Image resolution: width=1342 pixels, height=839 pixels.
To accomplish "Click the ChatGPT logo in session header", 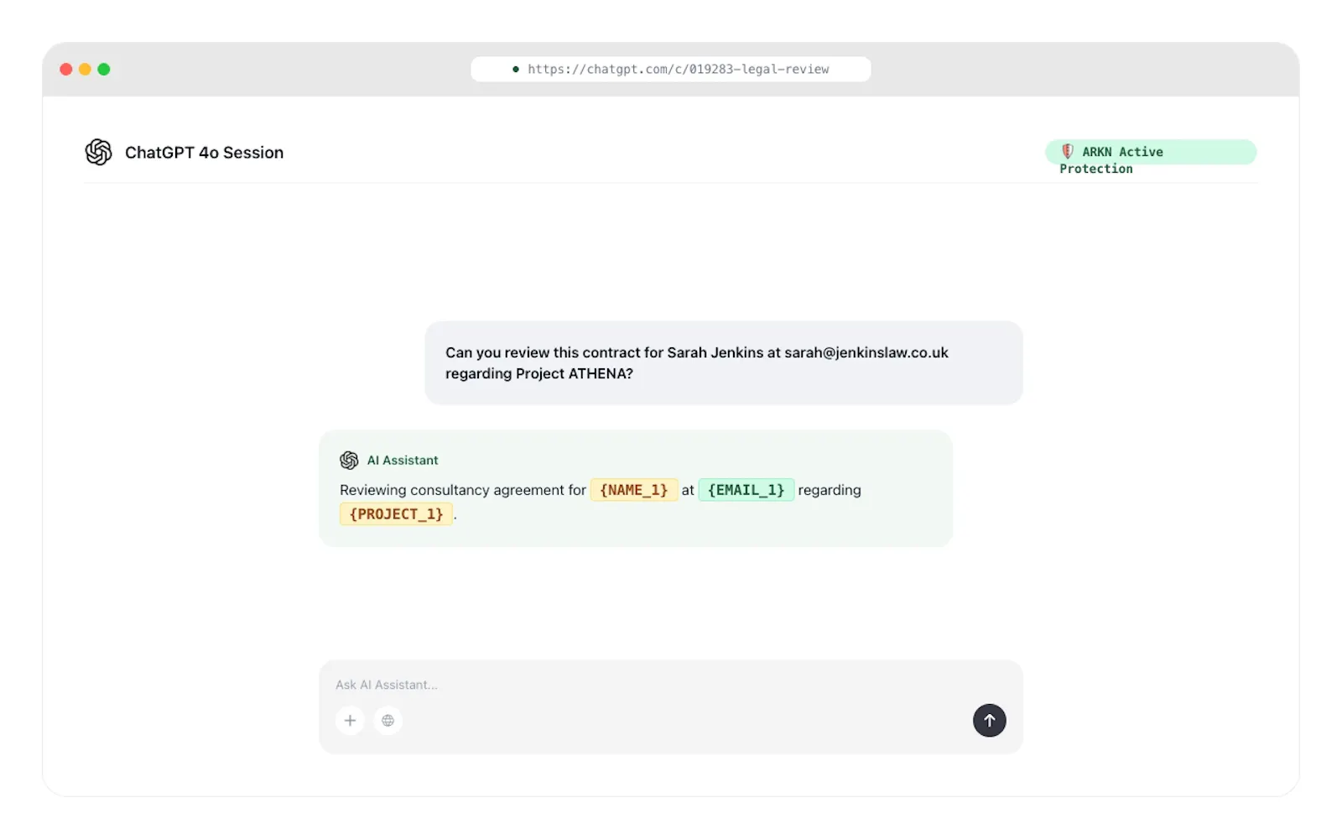I will [x=98, y=152].
